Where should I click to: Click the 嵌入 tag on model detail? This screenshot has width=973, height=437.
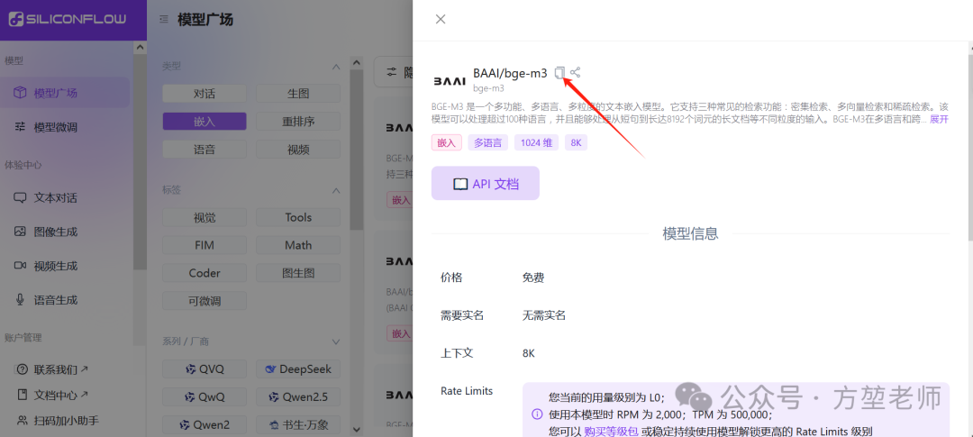[446, 142]
